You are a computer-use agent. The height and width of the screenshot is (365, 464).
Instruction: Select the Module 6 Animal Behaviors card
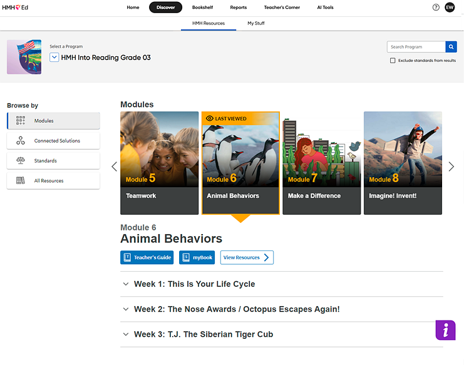click(x=240, y=163)
